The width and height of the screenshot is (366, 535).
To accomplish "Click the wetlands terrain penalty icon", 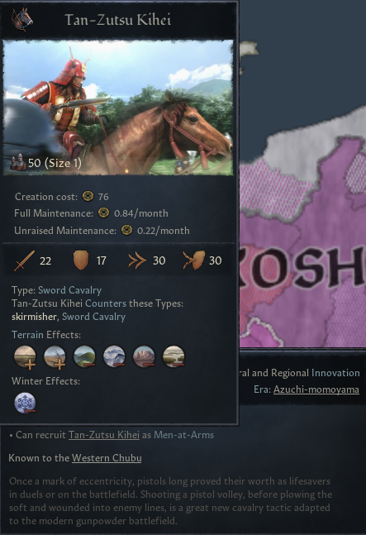I will (x=173, y=356).
